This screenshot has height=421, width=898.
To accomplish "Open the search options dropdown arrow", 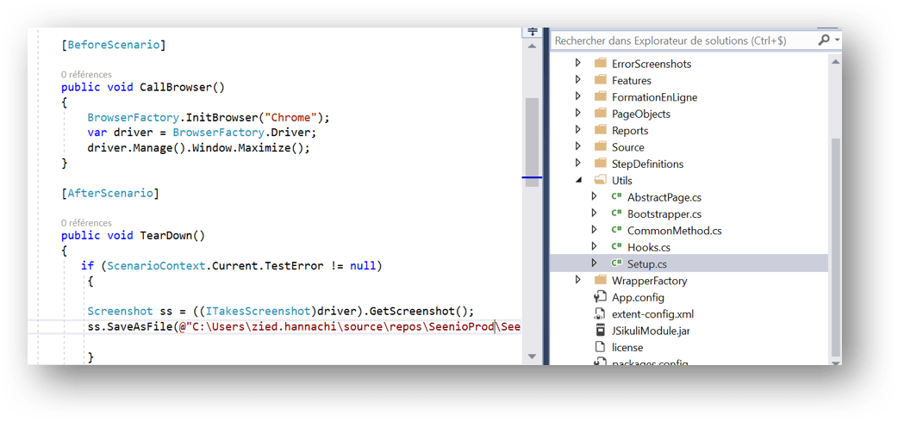I will pyautogui.click(x=835, y=40).
